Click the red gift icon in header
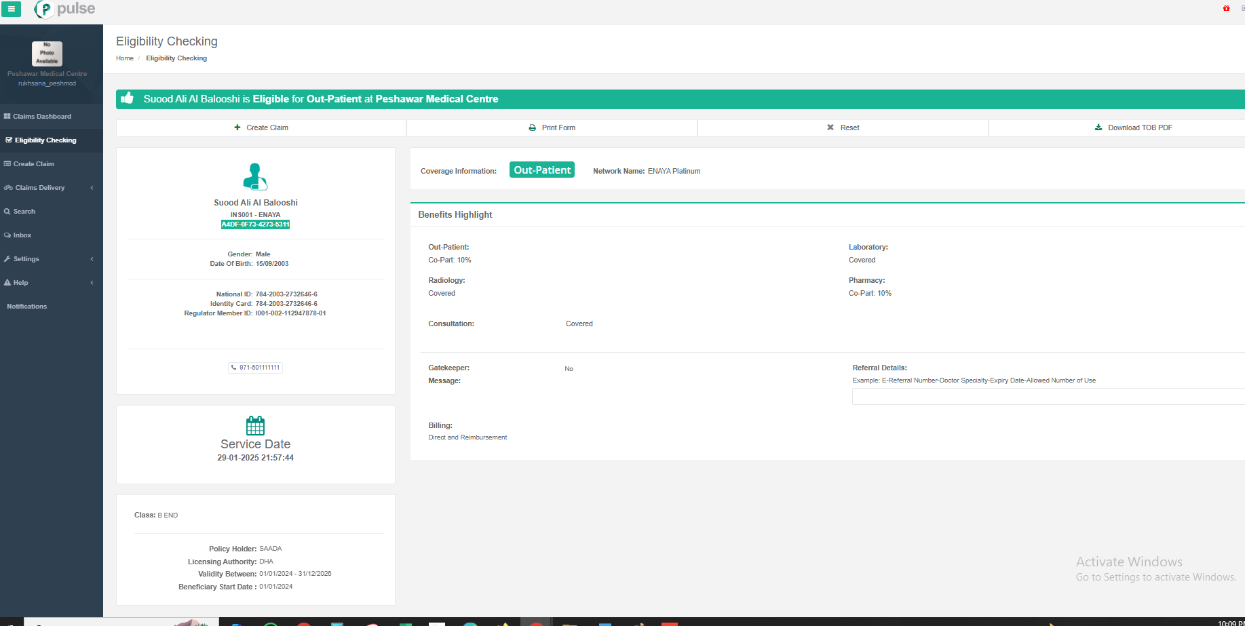Screen dimensions: 1245x626 coord(1226,8)
